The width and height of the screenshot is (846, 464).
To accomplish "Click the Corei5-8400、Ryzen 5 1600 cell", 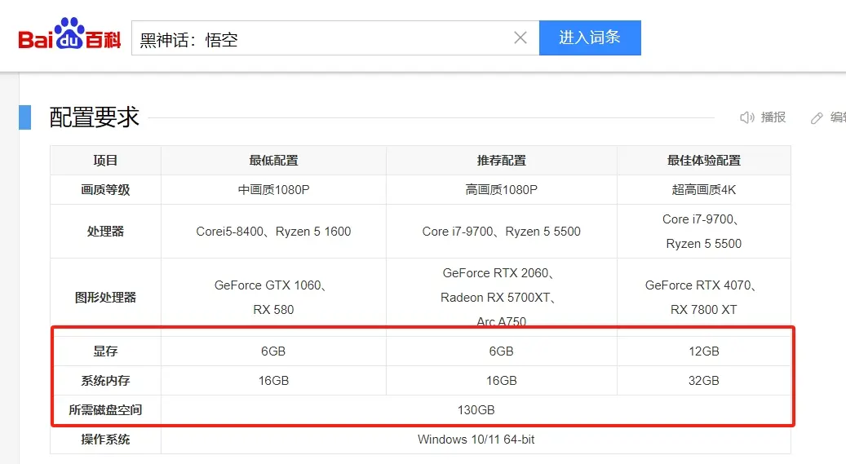I will (273, 232).
